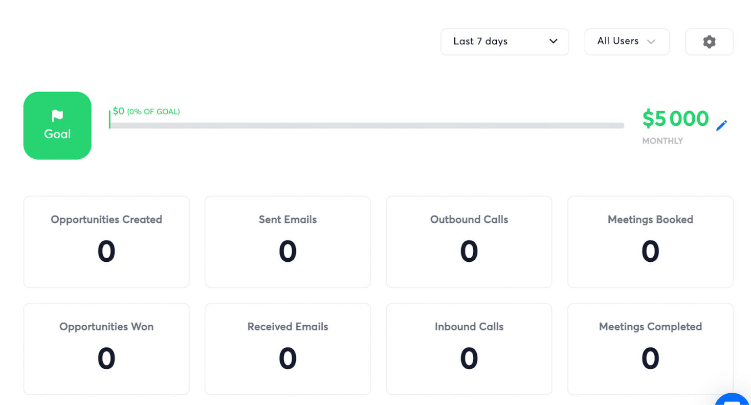View the Meetings Booked card
This screenshot has height=405, width=751.
(x=650, y=242)
